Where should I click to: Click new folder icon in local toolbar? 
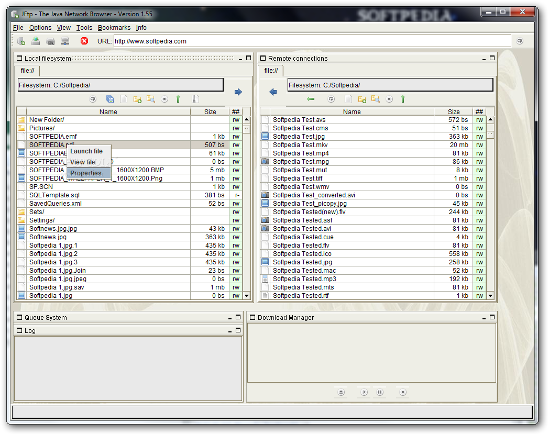coord(137,99)
